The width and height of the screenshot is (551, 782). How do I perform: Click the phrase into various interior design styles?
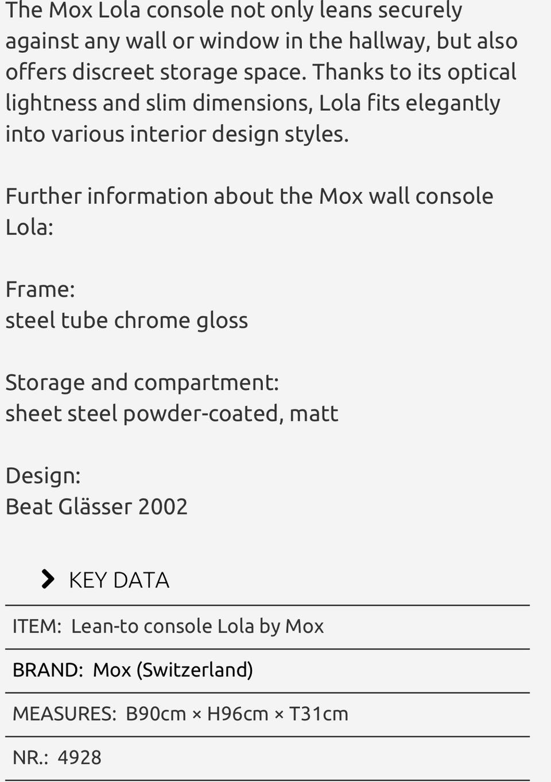click(177, 134)
